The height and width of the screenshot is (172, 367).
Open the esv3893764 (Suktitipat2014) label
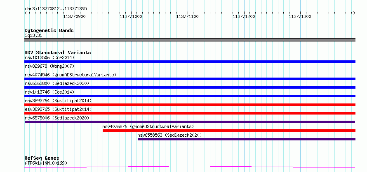58,101
